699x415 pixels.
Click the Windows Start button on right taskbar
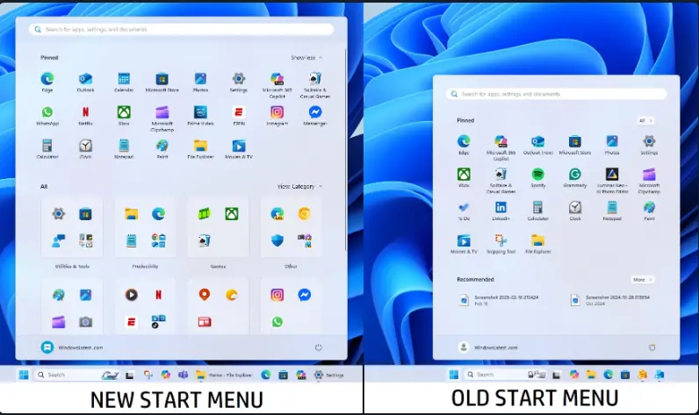454,375
